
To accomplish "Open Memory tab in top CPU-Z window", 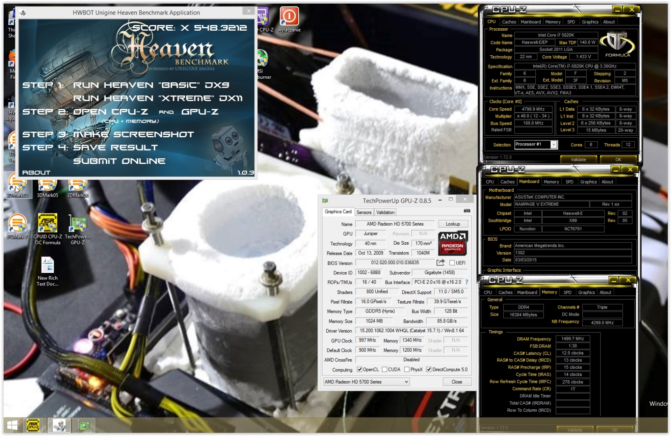I will coord(553,22).
